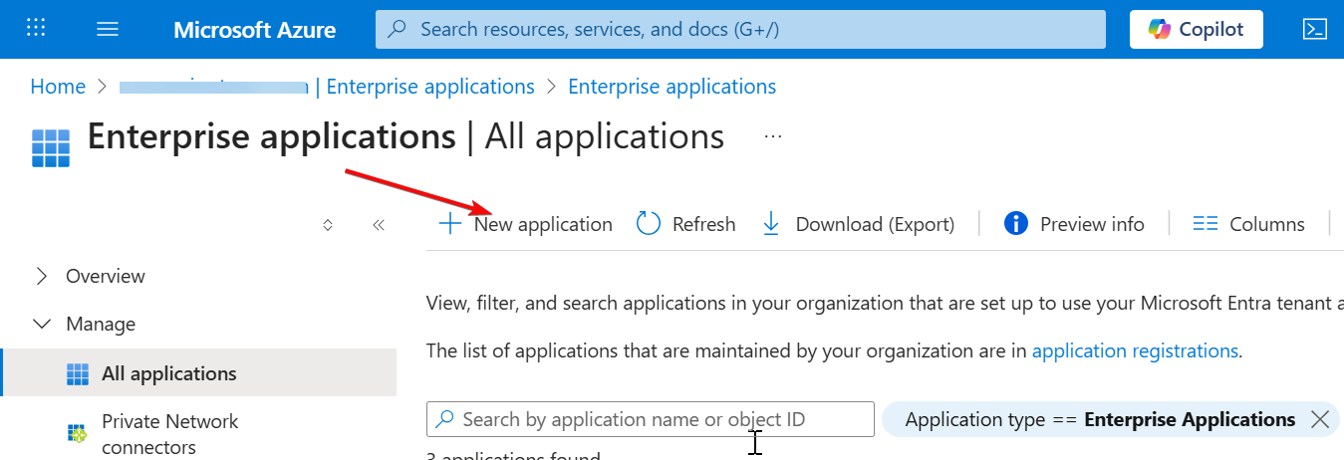This screenshot has height=460, width=1344.
Task: Open Copilot
Action: point(1196,29)
